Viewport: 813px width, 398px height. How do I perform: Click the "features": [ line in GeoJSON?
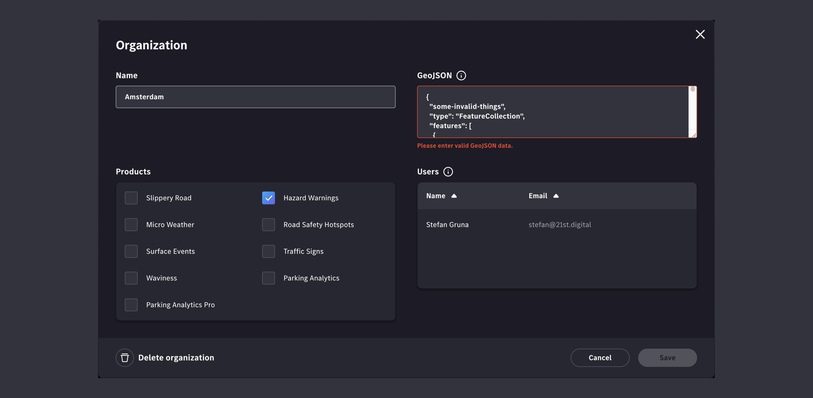point(450,126)
